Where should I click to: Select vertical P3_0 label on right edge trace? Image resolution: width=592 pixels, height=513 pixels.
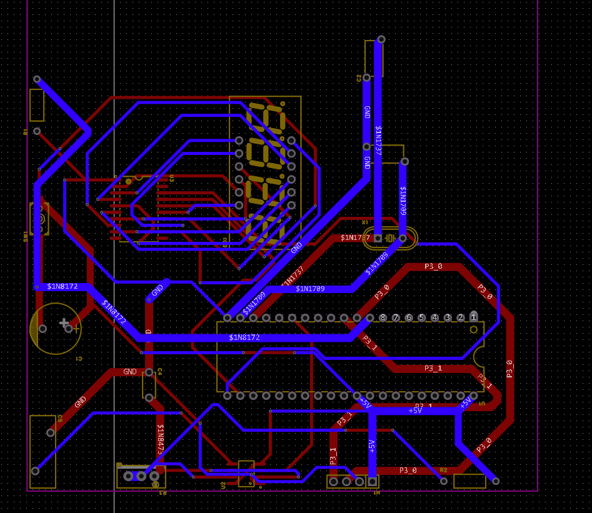point(509,369)
